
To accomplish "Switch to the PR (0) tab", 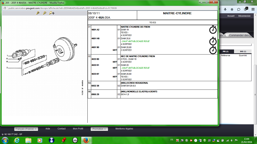I will 226,51.
